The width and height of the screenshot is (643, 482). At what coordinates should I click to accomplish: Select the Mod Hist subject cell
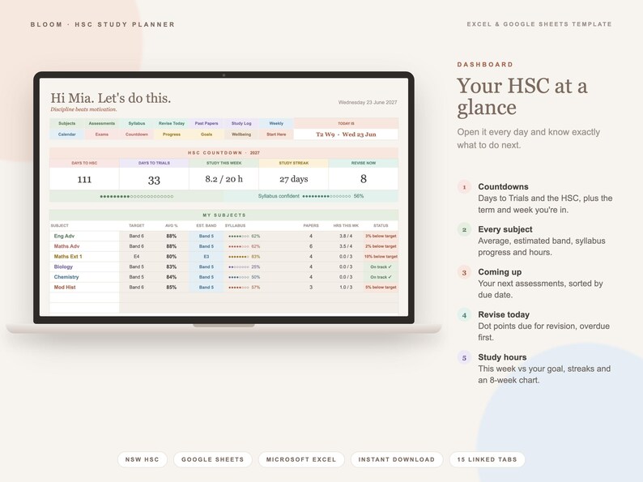click(x=84, y=288)
